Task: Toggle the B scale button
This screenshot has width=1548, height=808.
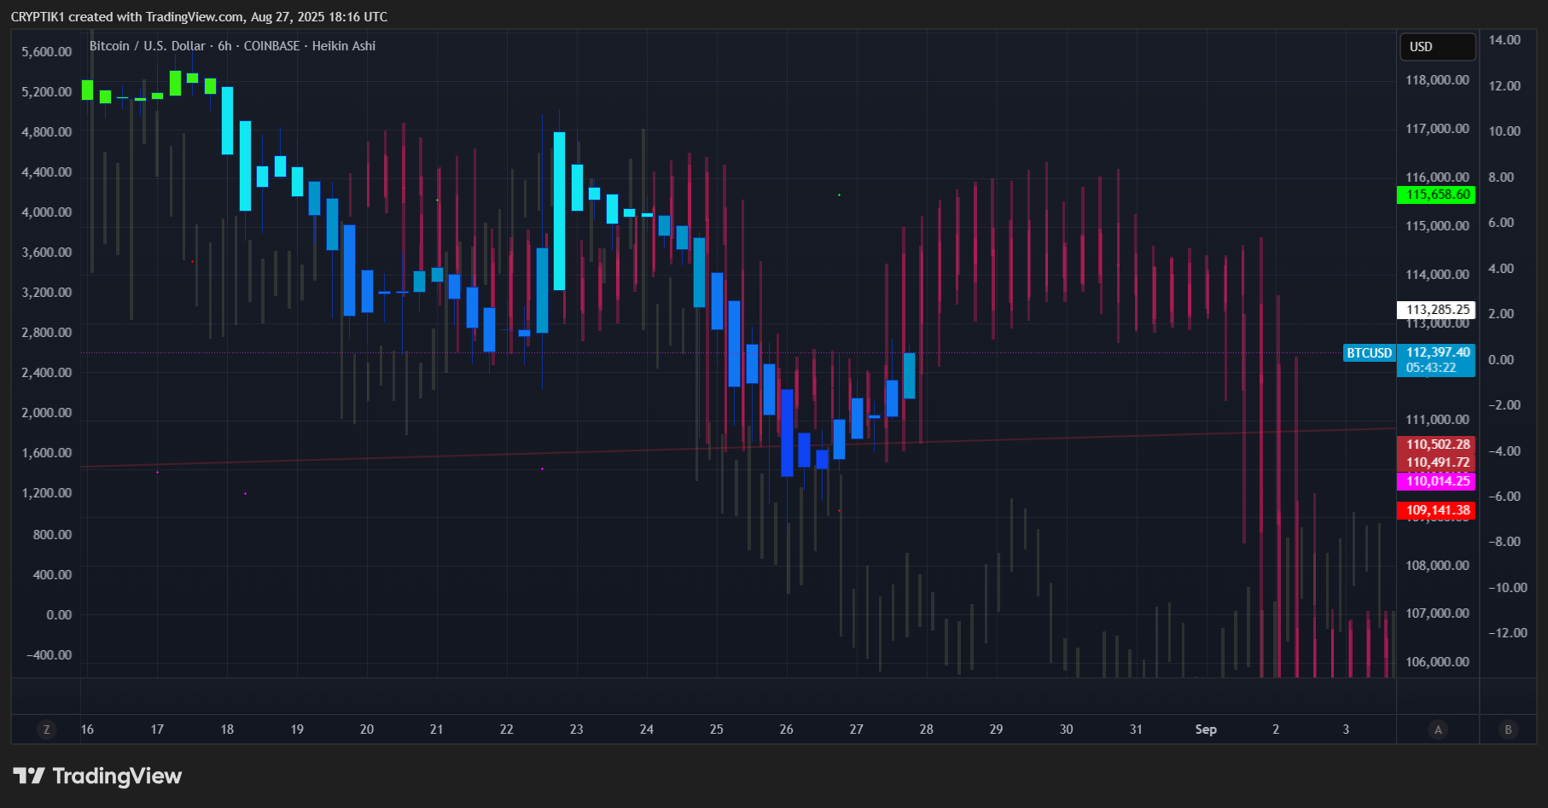Action: pos(1508,730)
